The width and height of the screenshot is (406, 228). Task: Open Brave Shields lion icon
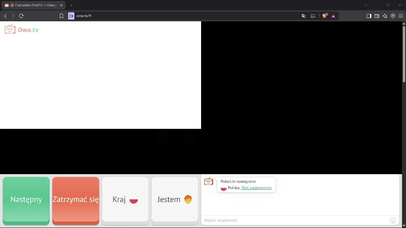point(324,16)
